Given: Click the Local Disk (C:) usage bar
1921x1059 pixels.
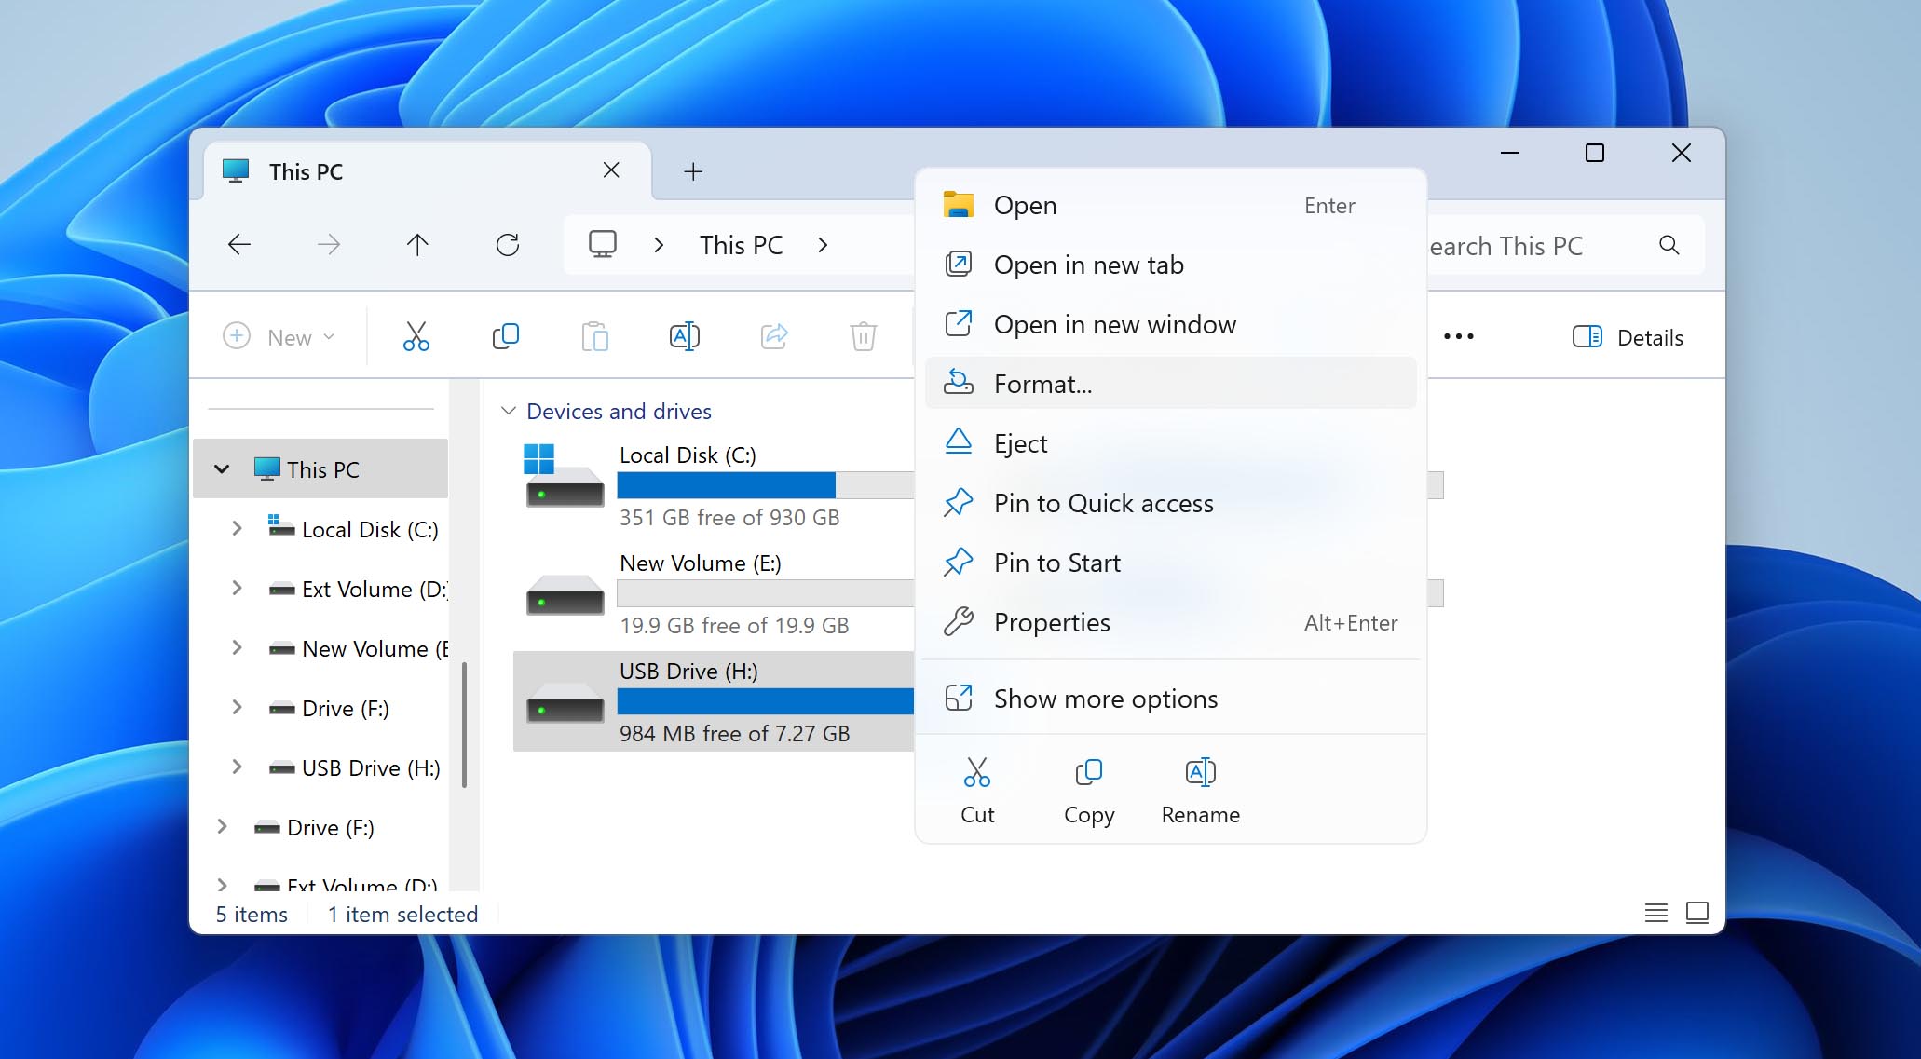Looking at the screenshot, I should pyautogui.click(x=765, y=485).
